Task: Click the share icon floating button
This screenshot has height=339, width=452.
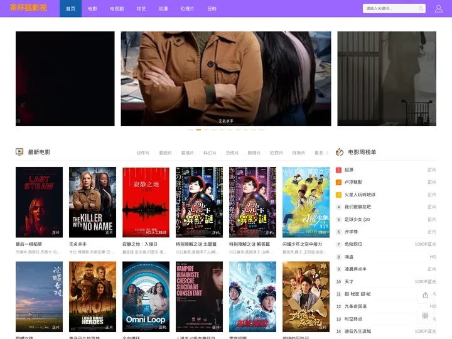Action: tap(425, 295)
